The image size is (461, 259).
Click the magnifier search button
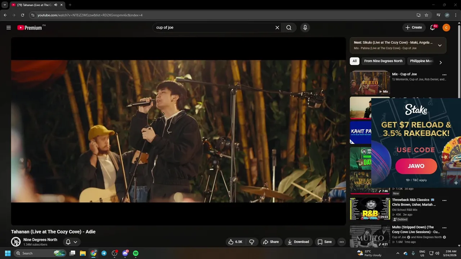(289, 28)
